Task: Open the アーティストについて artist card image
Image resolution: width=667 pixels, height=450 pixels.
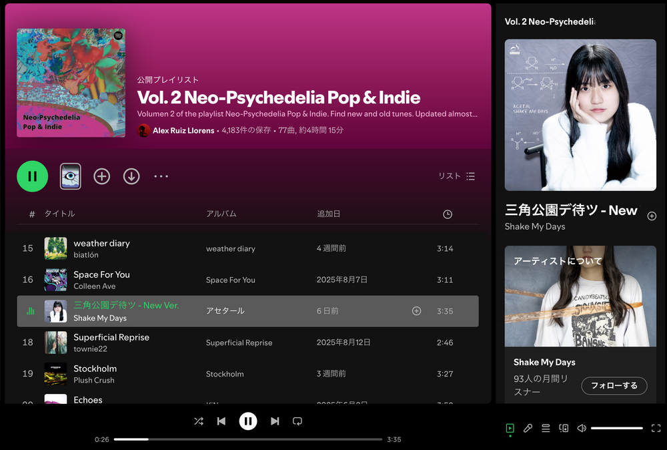Action: 580,296
